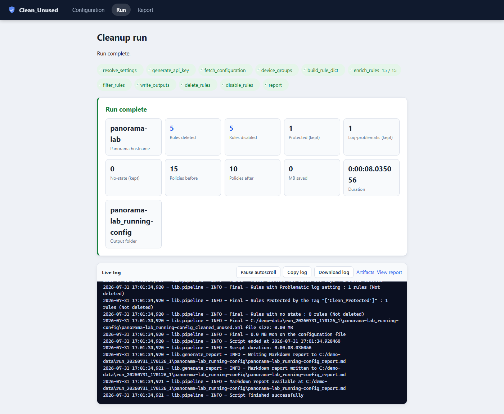Click the 'Markdown report available at' log line

224,385
